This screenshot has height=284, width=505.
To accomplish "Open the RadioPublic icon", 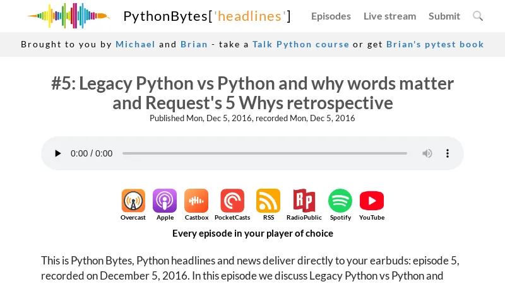I will click(304, 201).
